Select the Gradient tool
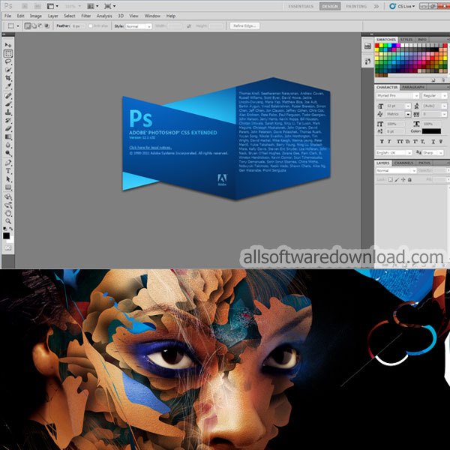Screen dimensions: 450x450 (8, 136)
